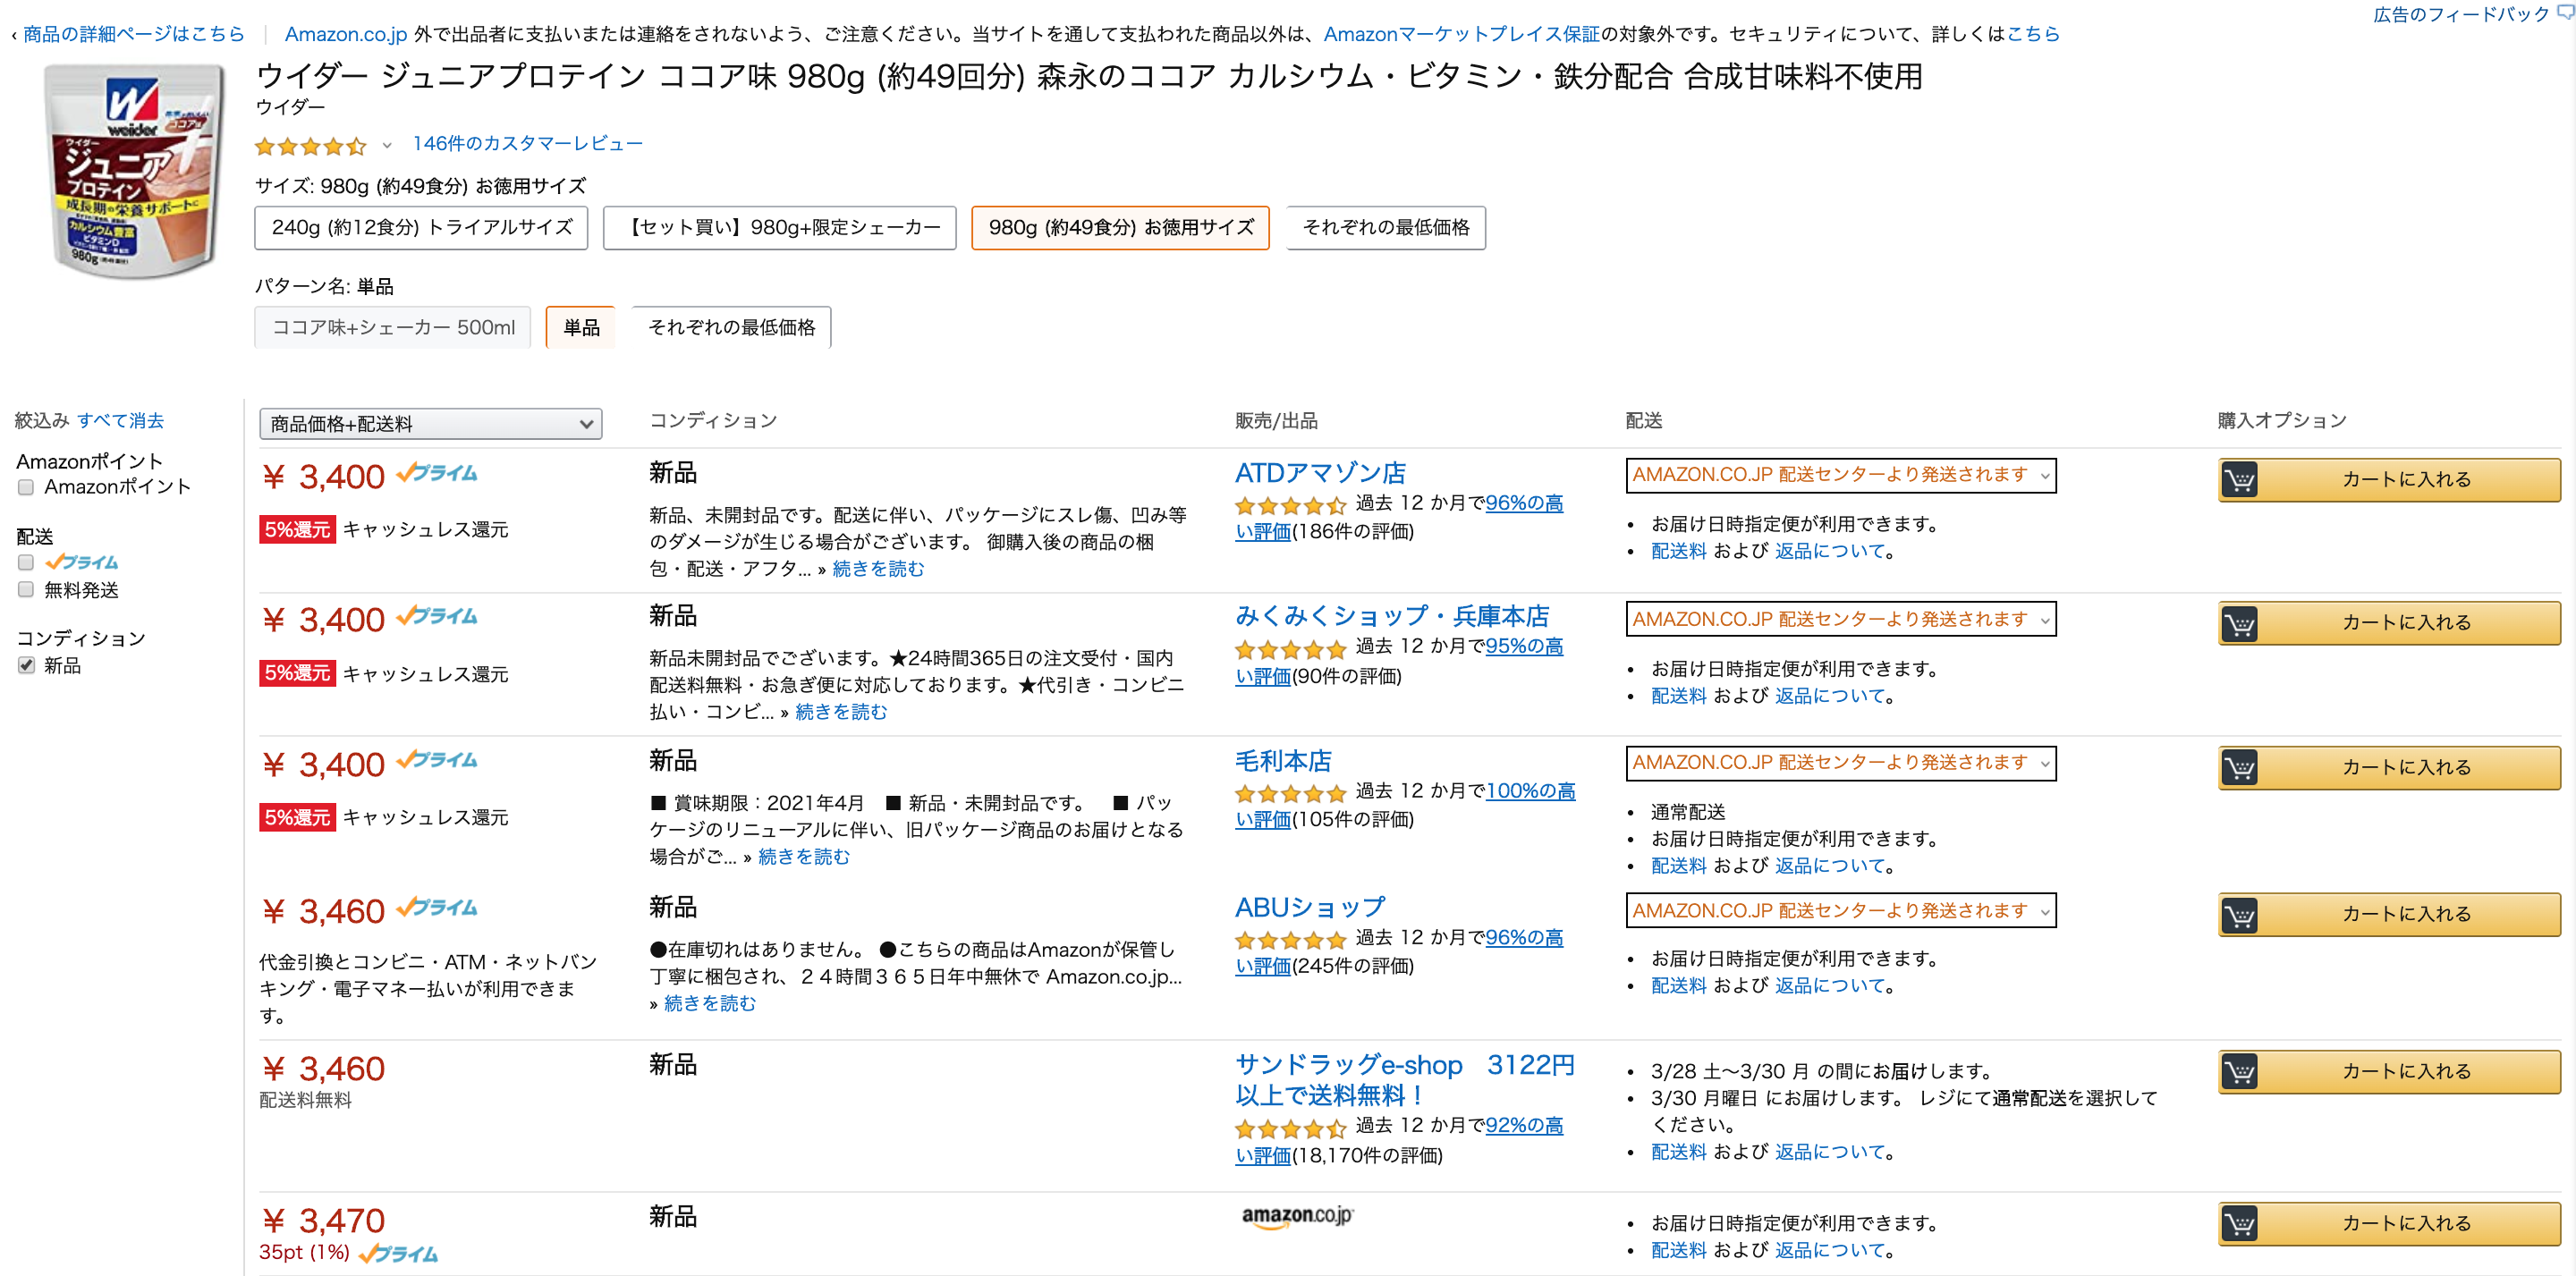
Task: Expand みくみくショップ shipping origin dropdown
Action: click(1841, 620)
